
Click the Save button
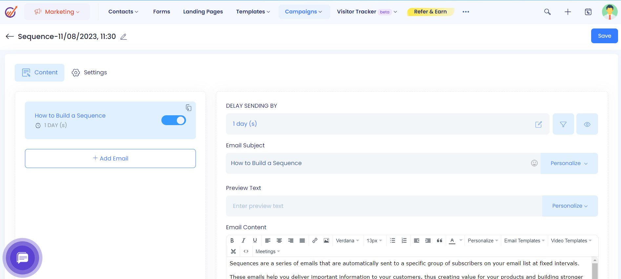point(604,36)
